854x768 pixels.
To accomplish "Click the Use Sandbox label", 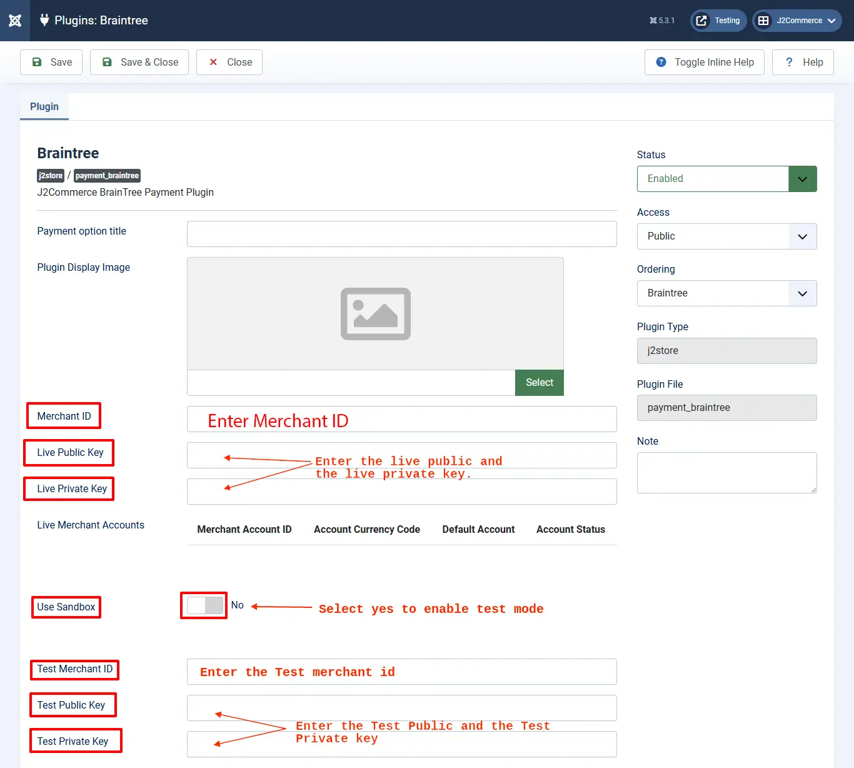I will tap(66, 607).
